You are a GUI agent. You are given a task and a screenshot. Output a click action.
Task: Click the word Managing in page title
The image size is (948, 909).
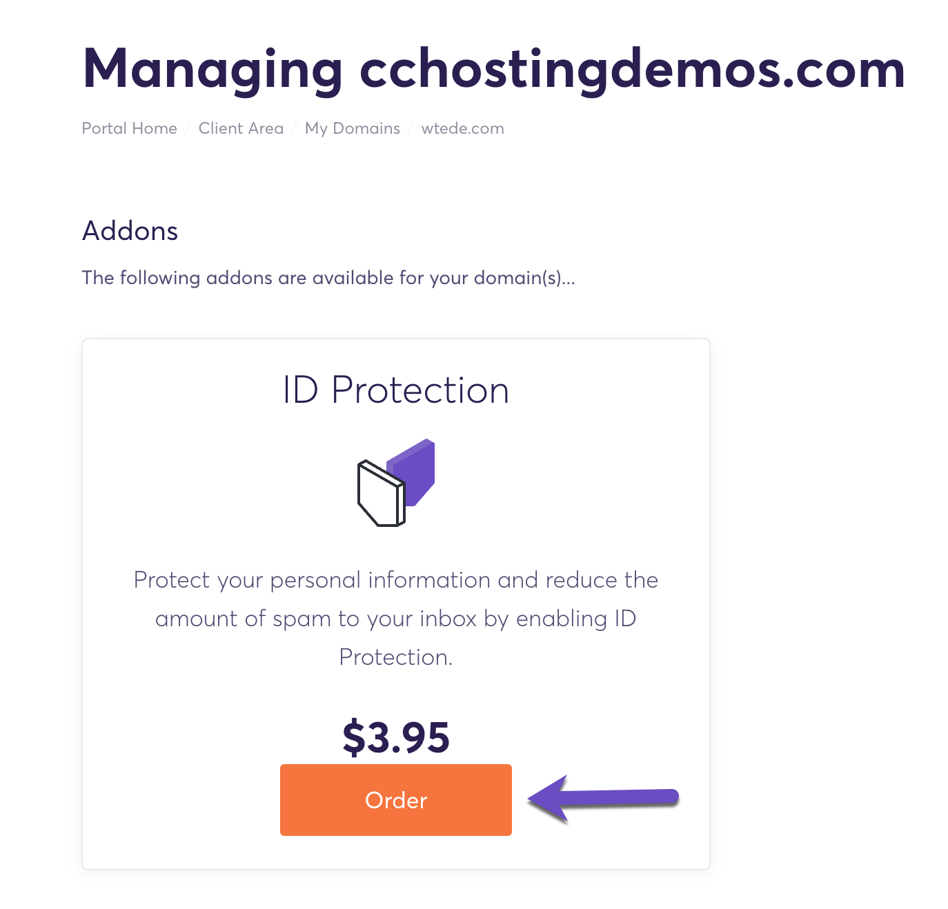pos(212,69)
